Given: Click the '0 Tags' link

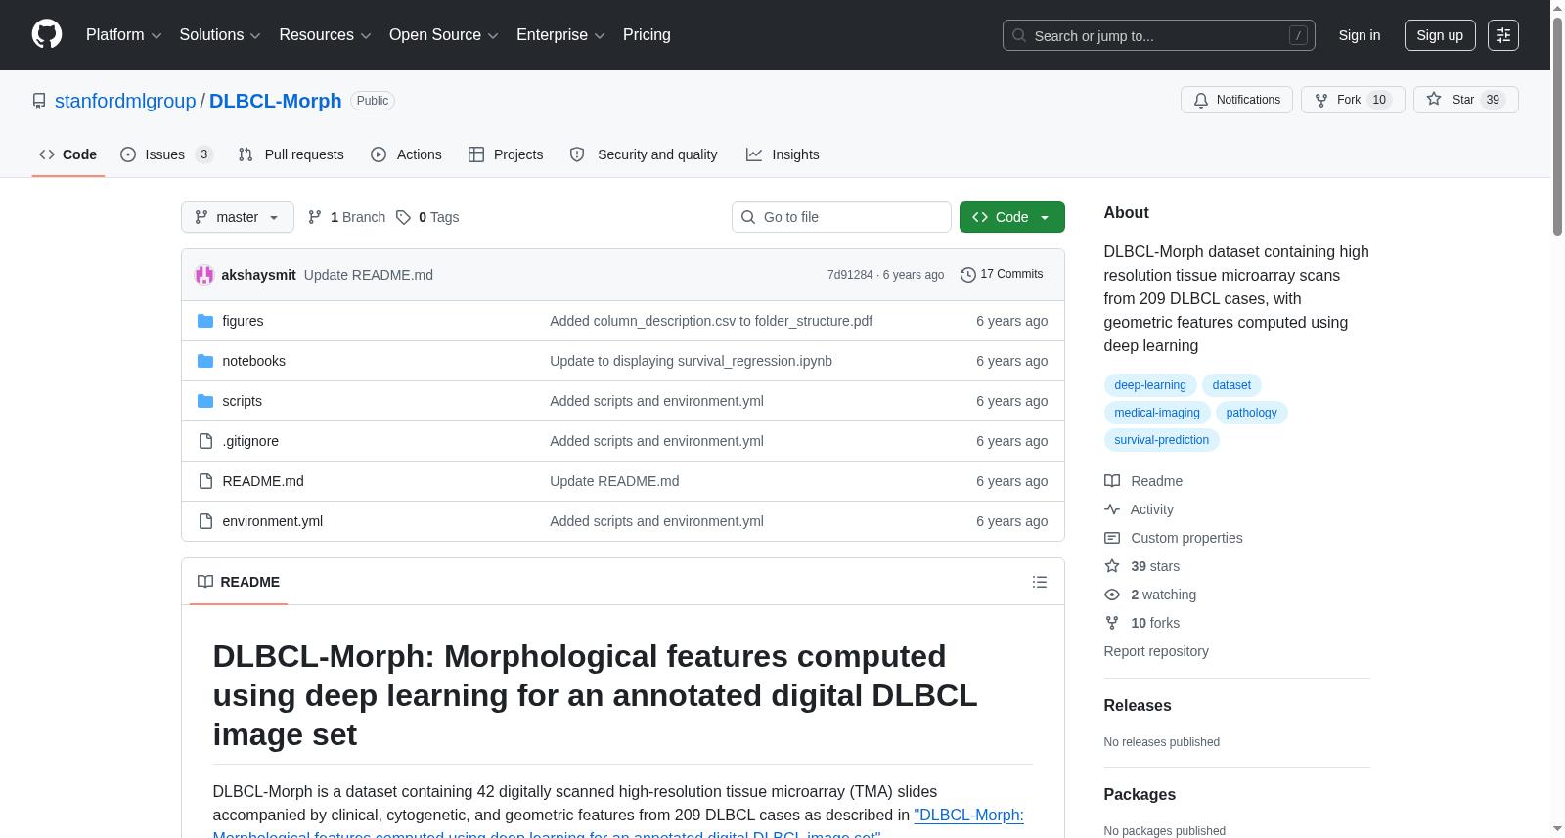Looking at the screenshot, I should pos(427,217).
